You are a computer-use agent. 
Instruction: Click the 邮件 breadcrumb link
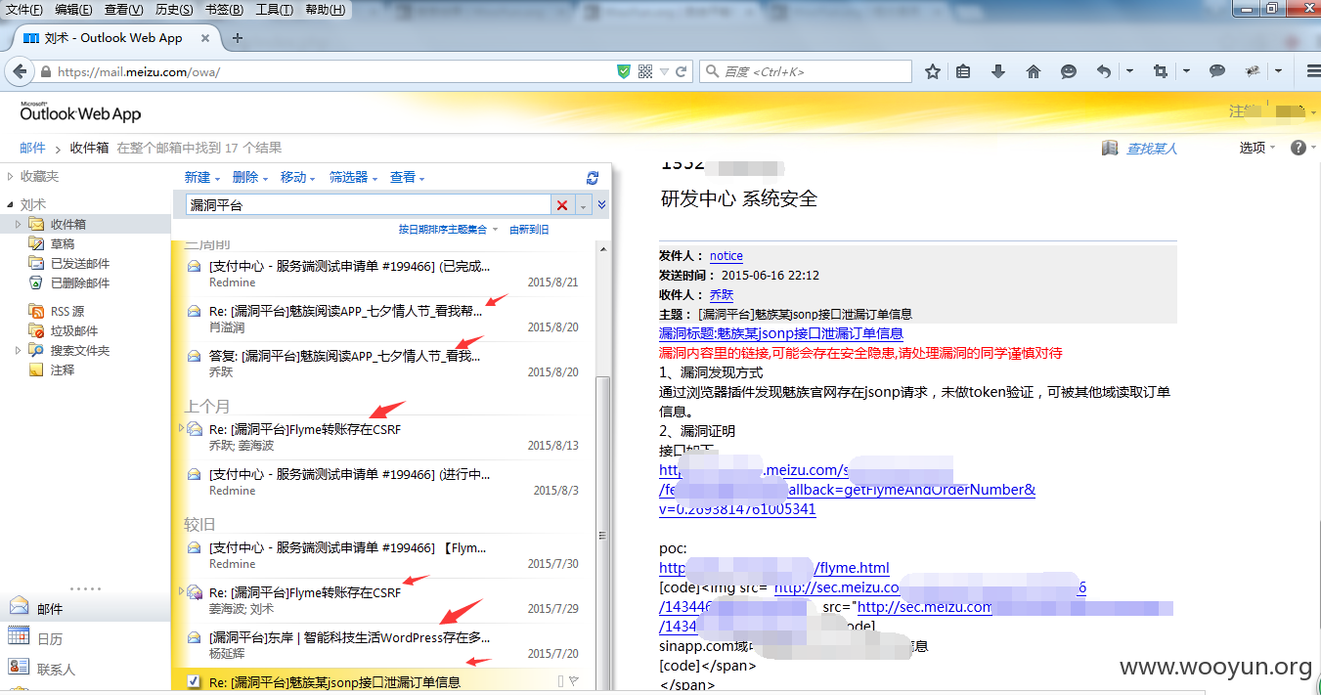(32, 148)
